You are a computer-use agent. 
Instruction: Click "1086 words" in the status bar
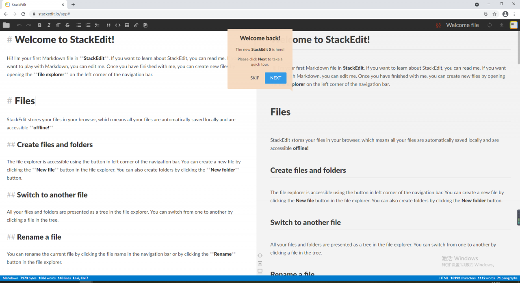pyautogui.click(x=47, y=278)
